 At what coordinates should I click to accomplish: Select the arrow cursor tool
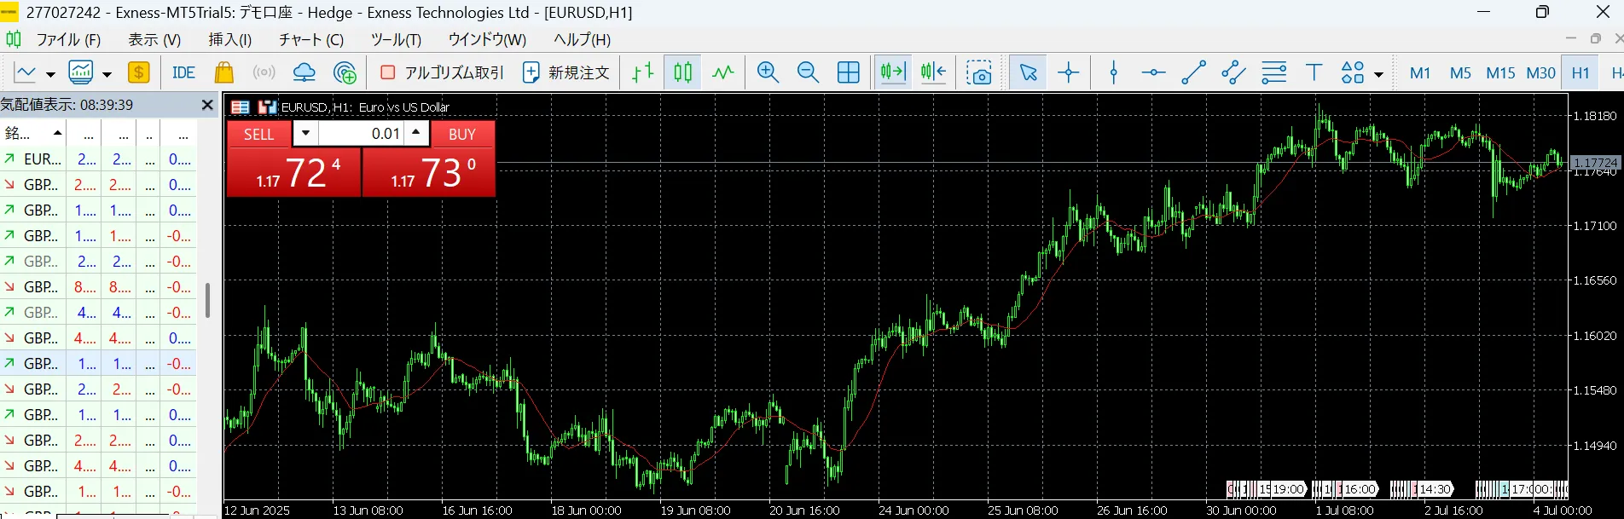coord(1028,72)
